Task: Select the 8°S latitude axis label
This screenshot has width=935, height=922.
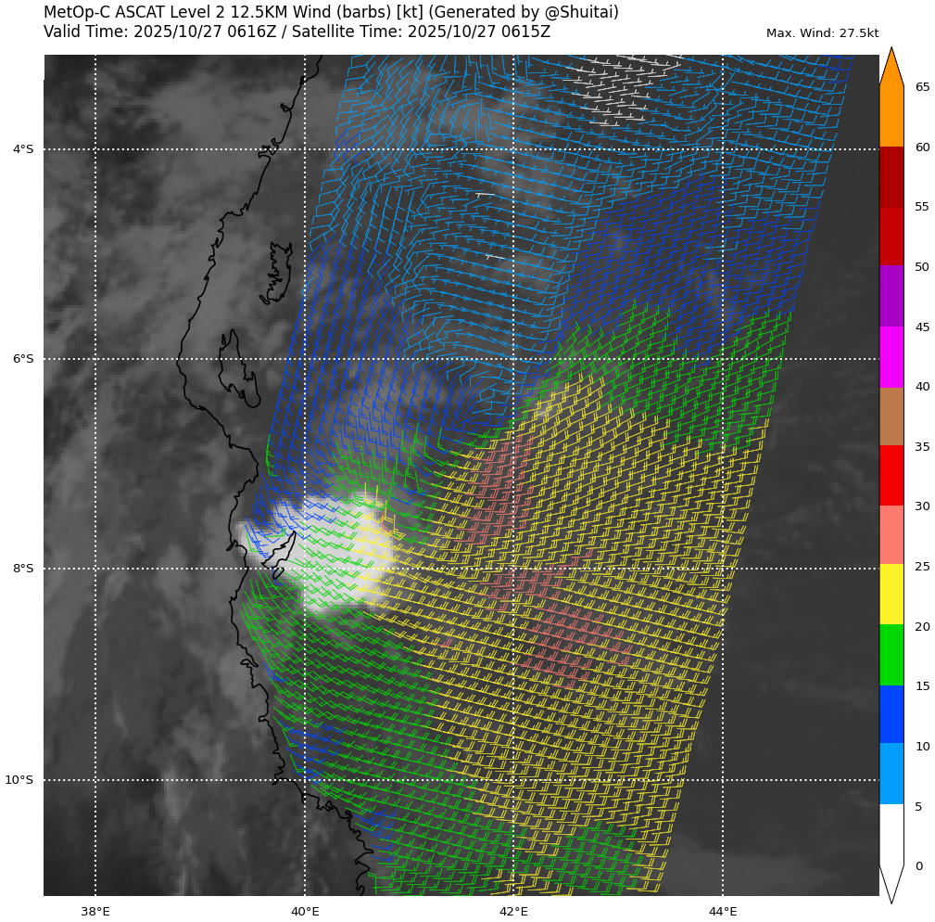Action: [x=22, y=569]
